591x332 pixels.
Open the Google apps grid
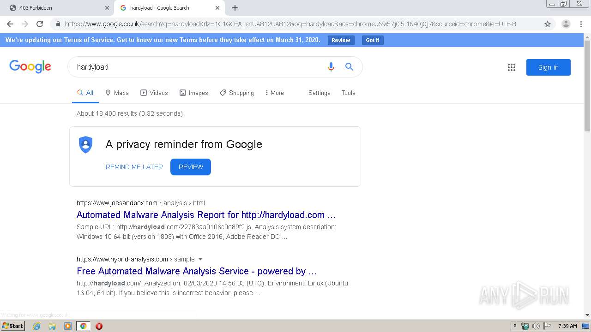click(x=512, y=67)
